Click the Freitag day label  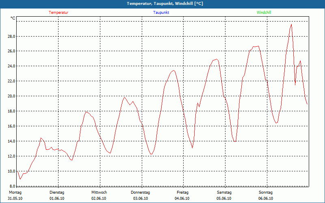coord(182,192)
